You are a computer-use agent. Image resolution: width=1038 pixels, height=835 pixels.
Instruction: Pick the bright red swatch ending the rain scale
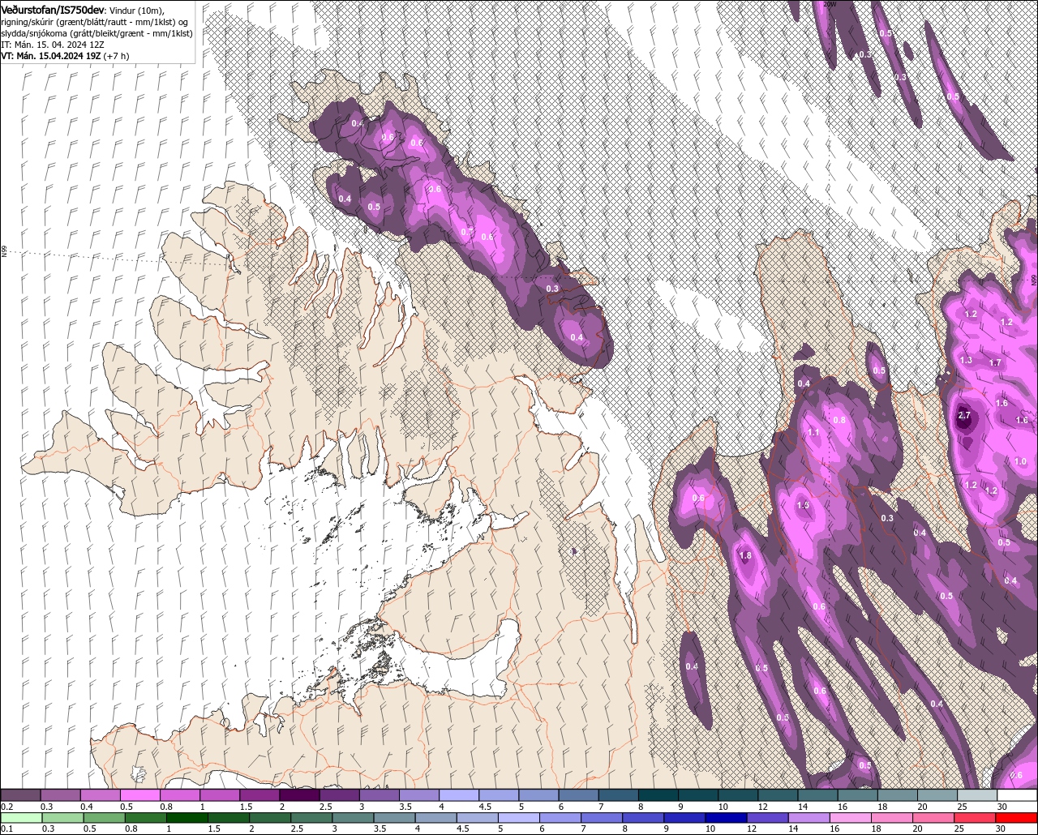(x=1018, y=818)
